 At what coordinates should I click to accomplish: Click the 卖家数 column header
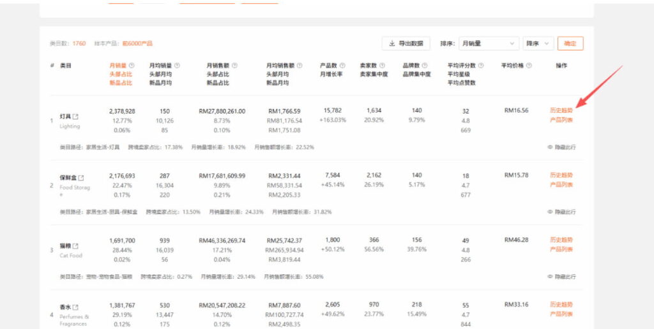point(369,66)
